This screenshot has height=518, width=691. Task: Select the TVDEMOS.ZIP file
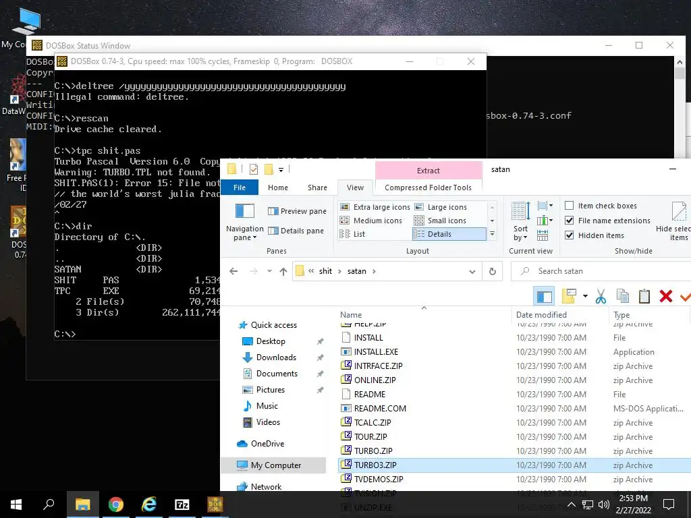tap(379, 480)
